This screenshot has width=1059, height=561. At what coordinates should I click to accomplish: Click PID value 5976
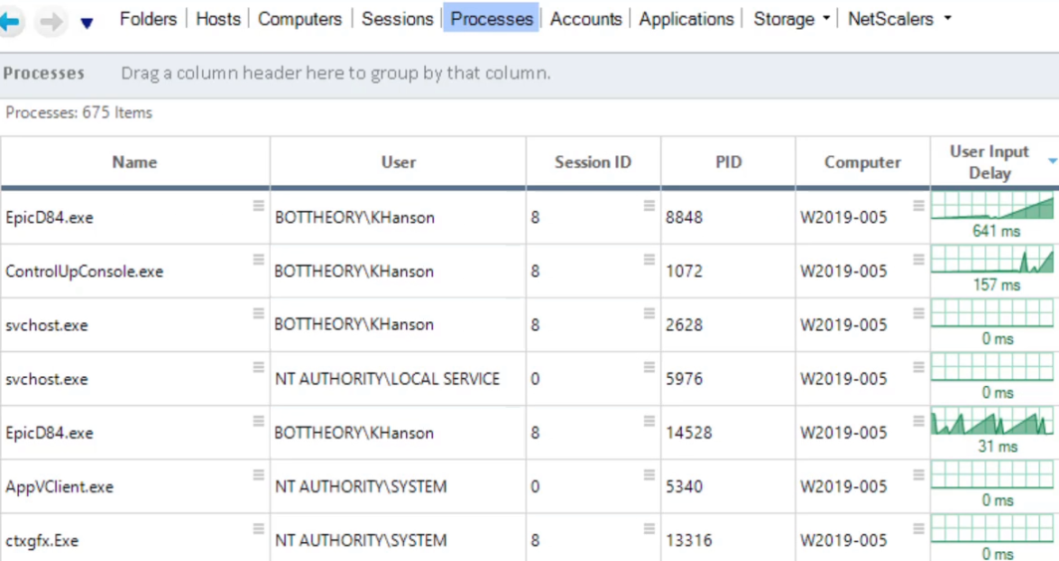(684, 379)
